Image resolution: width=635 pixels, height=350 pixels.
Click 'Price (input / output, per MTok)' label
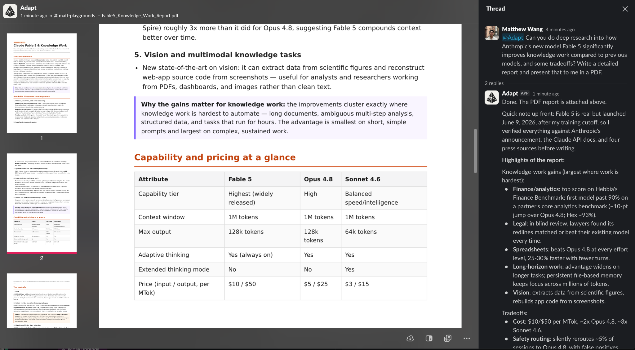point(174,288)
